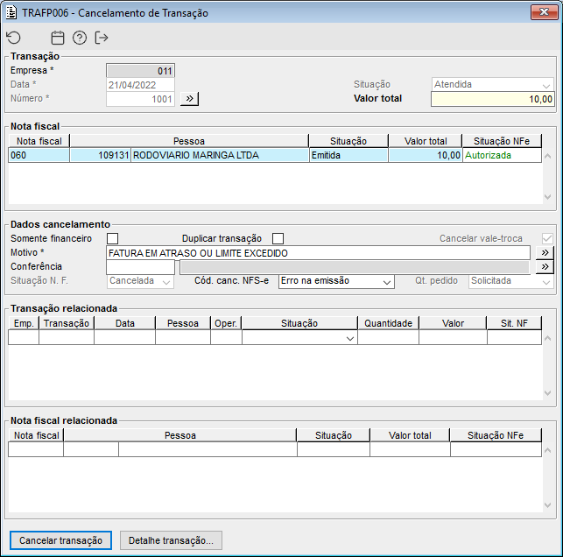The width and height of the screenshot is (563, 557).
Task: Click empty Valor cell in Transação relacionada
Action: (x=453, y=338)
